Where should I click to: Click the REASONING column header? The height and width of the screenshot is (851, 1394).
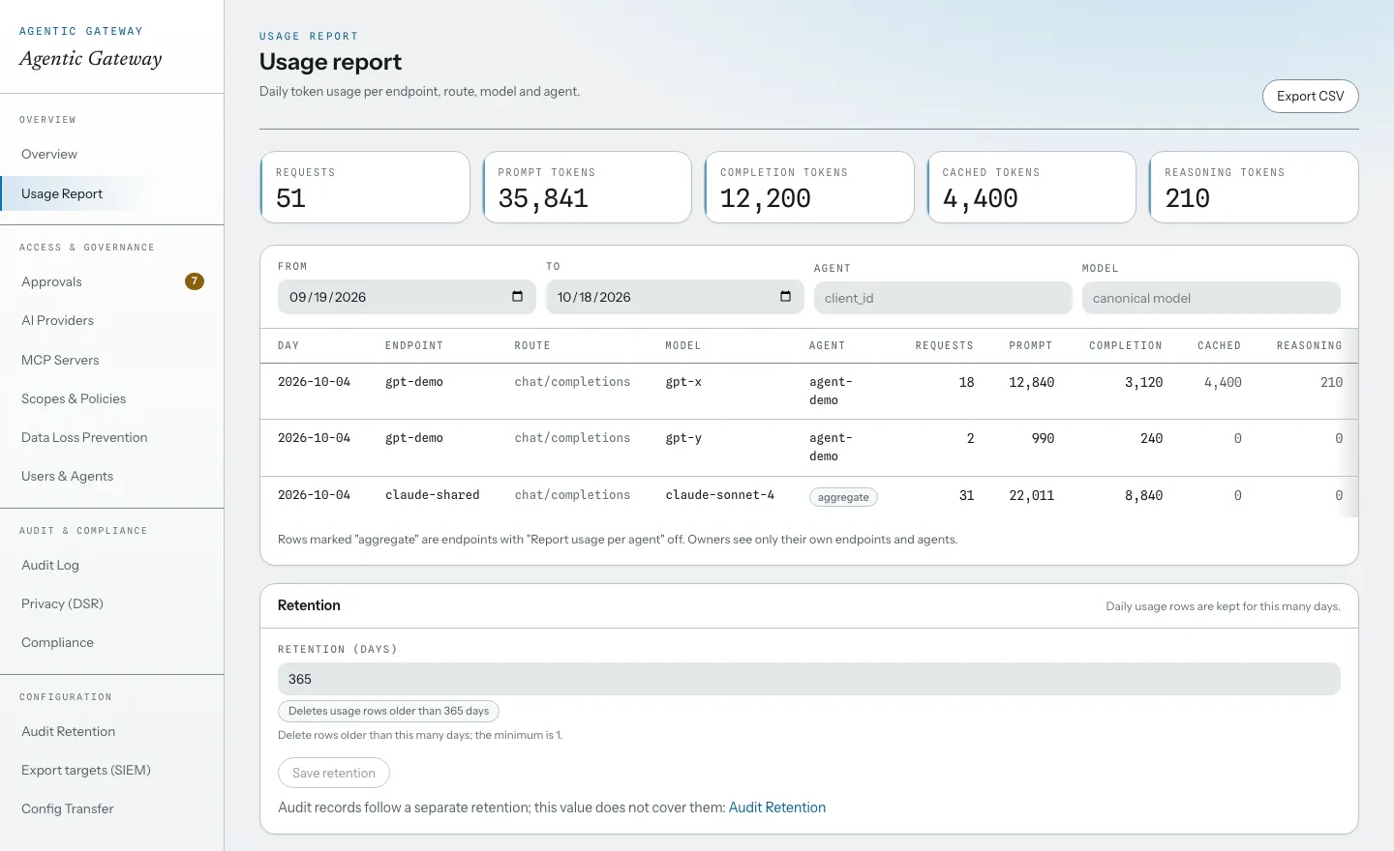tap(1310, 345)
